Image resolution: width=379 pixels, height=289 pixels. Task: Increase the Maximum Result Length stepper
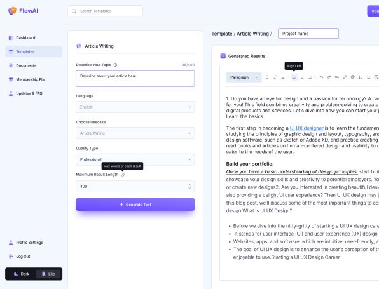click(190, 185)
